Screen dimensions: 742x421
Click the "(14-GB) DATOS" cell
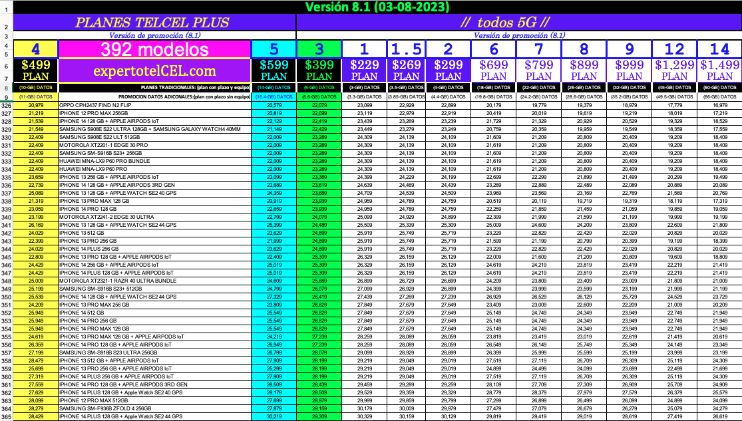click(x=274, y=88)
